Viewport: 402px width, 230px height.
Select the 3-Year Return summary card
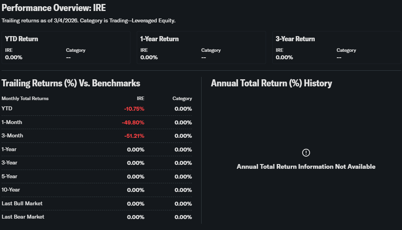(x=336, y=47)
